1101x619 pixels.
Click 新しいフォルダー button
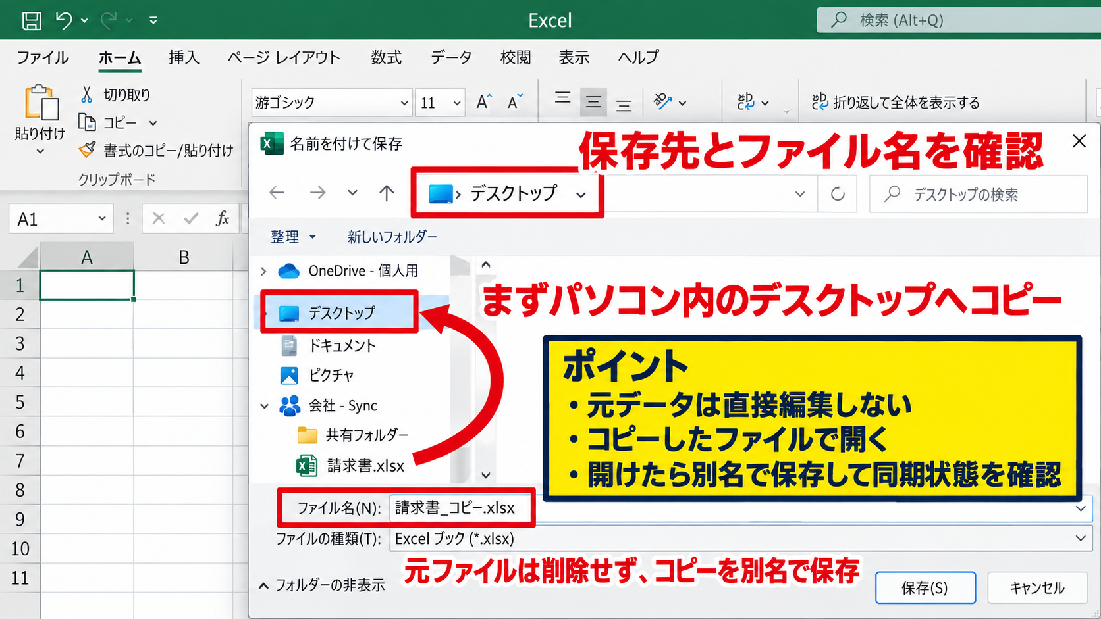tap(392, 237)
